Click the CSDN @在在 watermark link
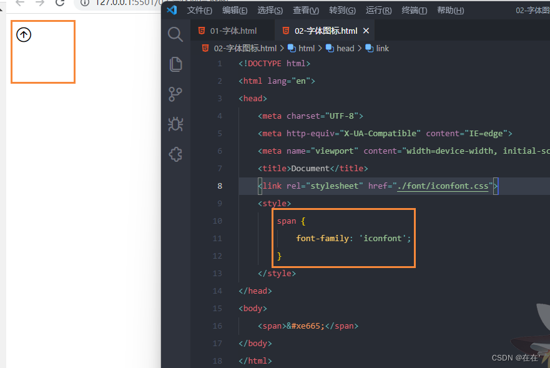 [x=515, y=357]
